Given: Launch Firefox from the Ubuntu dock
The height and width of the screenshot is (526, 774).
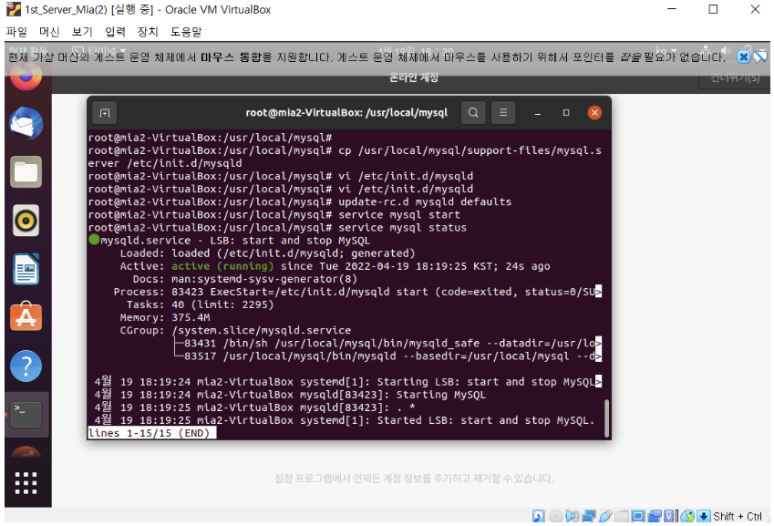Looking at the screenshot, I should (x=26, y=75).
